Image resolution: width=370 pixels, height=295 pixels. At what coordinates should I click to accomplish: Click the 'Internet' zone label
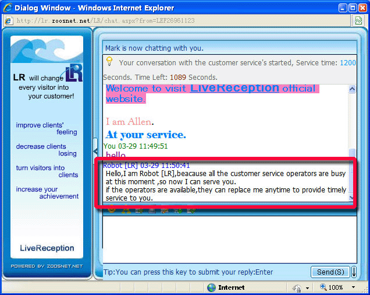point(232,287)
